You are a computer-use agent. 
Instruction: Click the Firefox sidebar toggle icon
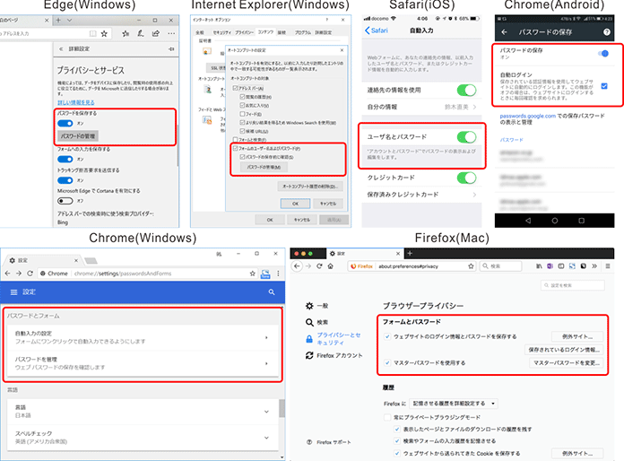561,266
